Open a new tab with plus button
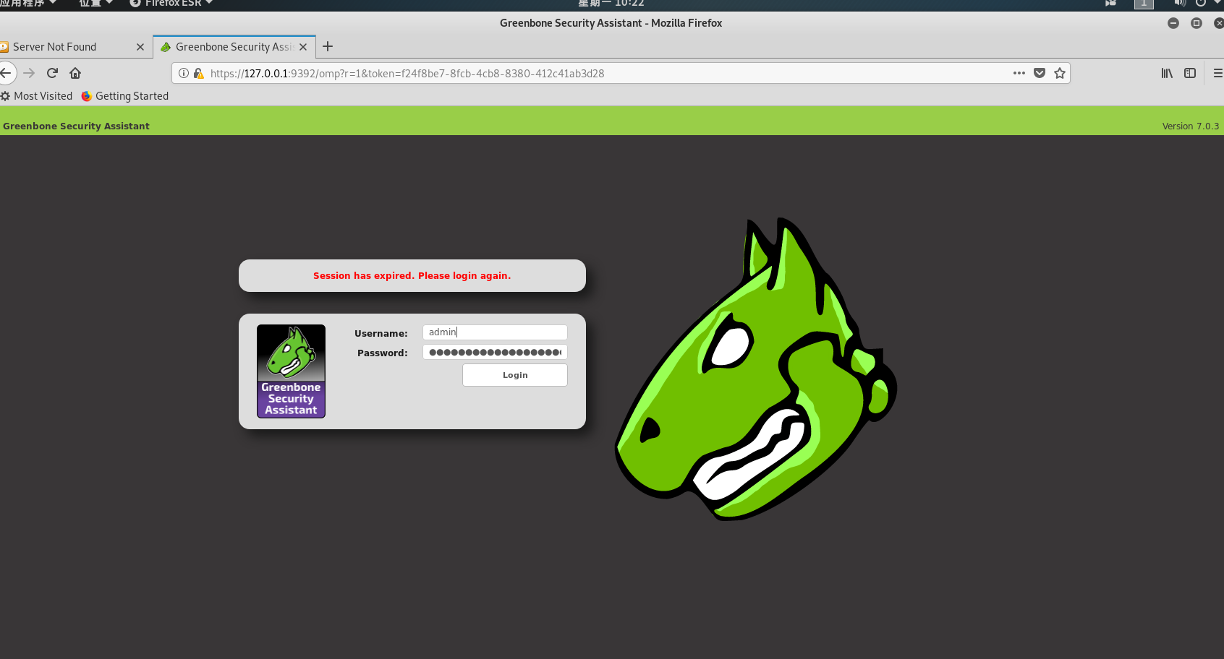Image resolution: width=1224 pixels, height=659 pixels. tap(328, 46)
